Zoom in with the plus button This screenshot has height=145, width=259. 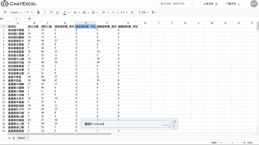click(244, 142)
